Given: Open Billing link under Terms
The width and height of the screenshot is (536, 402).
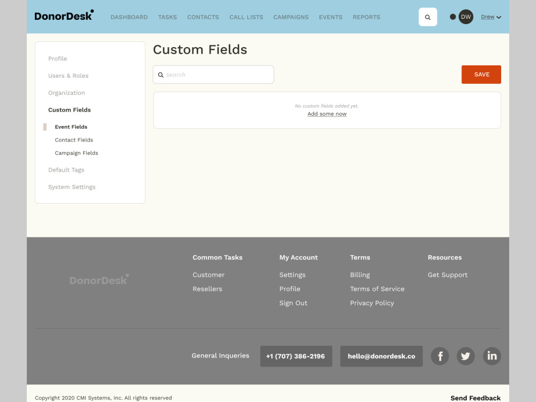Looking at the screenshot, I should (360, 275).
